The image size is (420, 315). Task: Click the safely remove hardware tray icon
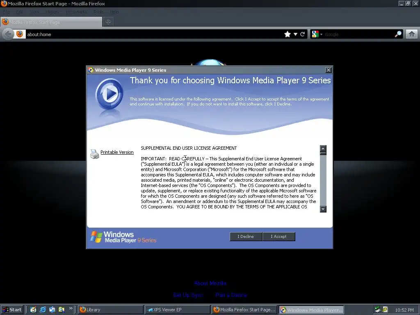pos(378,310)
